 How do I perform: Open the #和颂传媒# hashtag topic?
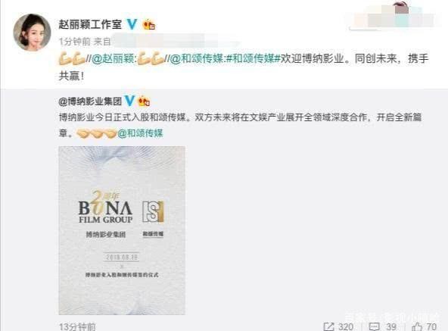click(x=253, y=59)
